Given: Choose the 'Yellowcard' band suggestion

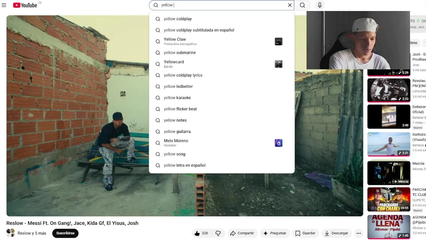Looking at the screenshot, I should click(x=222, y=64).
